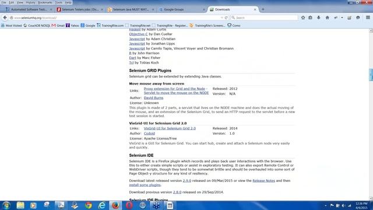Open the Gmail bookmark
Image resolution: width=373 pixels, height=210 pixels.
58,26
